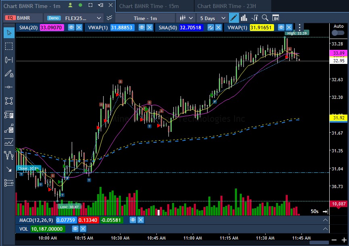Select the arrow pointer tool
The width and height of the screenshot is (349, 246).
(x=8, y=32)
